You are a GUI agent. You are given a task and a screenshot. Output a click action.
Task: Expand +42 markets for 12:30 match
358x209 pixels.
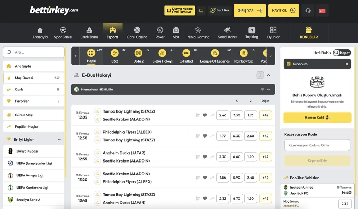click(x=266, y=136)
